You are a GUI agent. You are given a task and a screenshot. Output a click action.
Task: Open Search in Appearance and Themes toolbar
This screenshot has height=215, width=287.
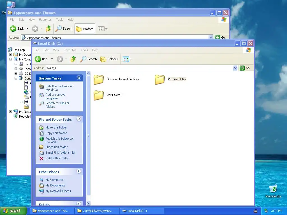point(64,29)
